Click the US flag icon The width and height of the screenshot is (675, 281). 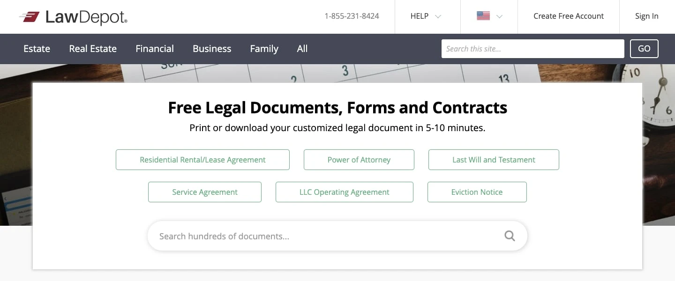[483, 16]
